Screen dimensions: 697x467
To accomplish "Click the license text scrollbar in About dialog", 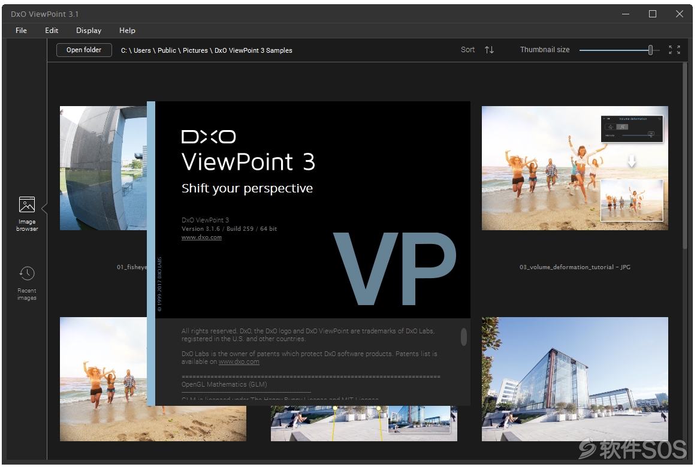I will [464, 337].
